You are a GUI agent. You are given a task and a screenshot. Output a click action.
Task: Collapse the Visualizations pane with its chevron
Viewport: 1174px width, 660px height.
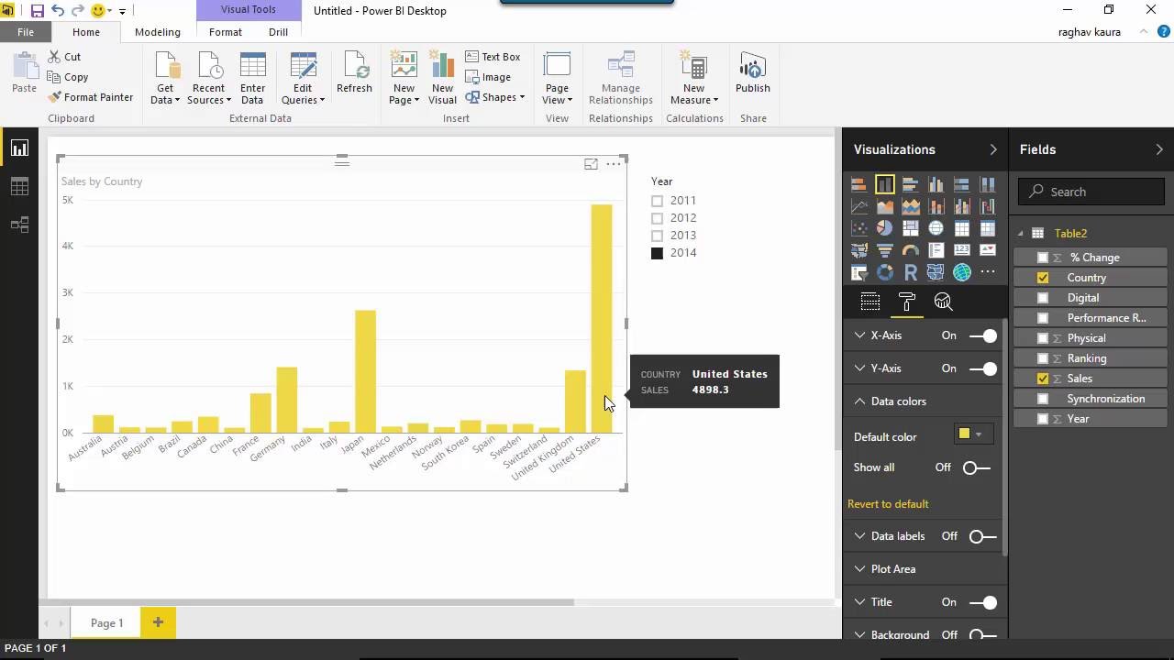(992, 149)
